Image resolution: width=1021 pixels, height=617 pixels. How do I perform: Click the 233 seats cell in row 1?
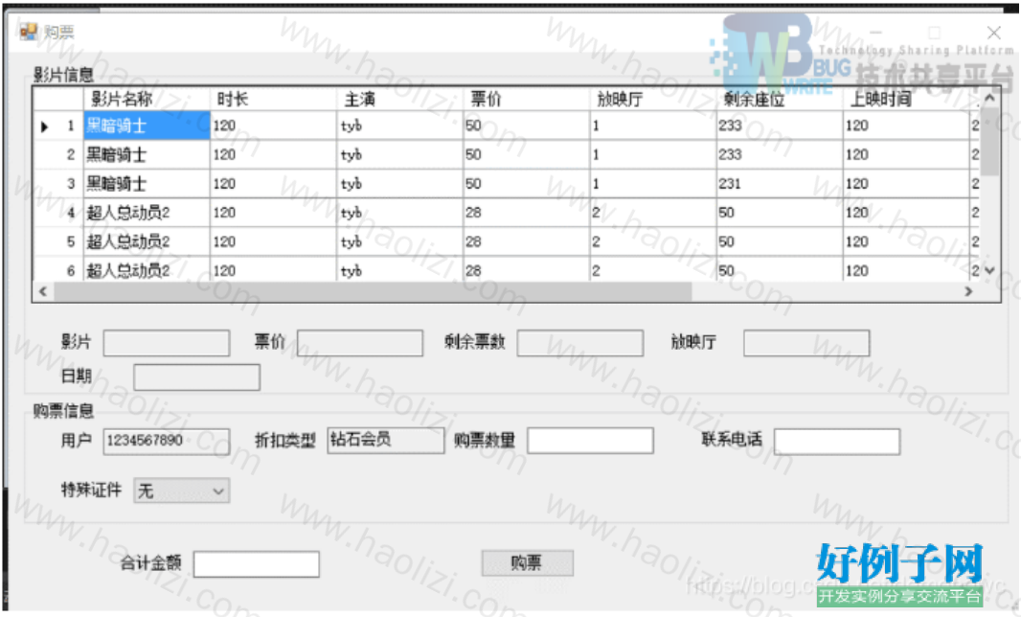click(x=780, y=126)
